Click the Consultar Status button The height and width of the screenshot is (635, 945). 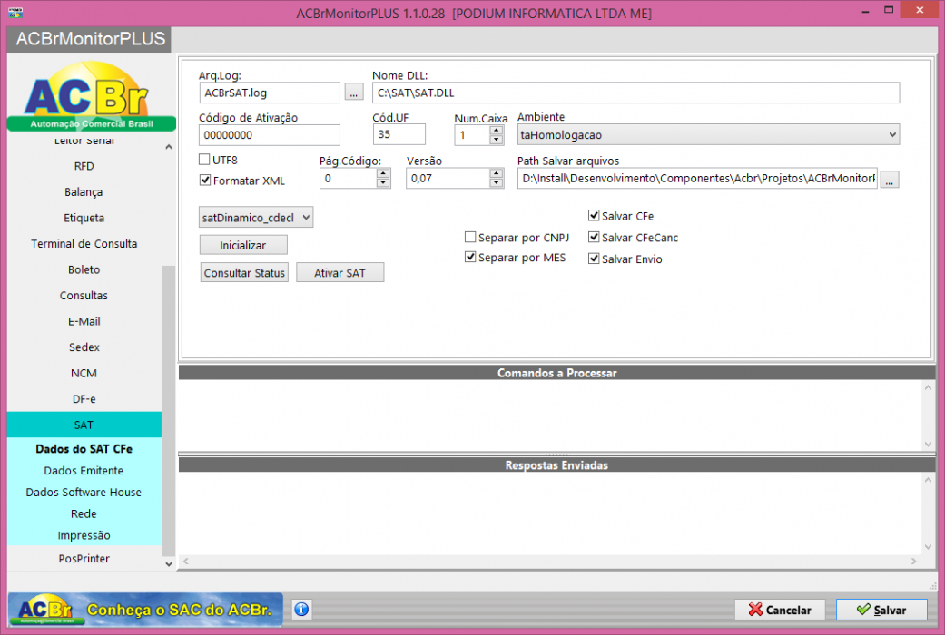[244, 272]
